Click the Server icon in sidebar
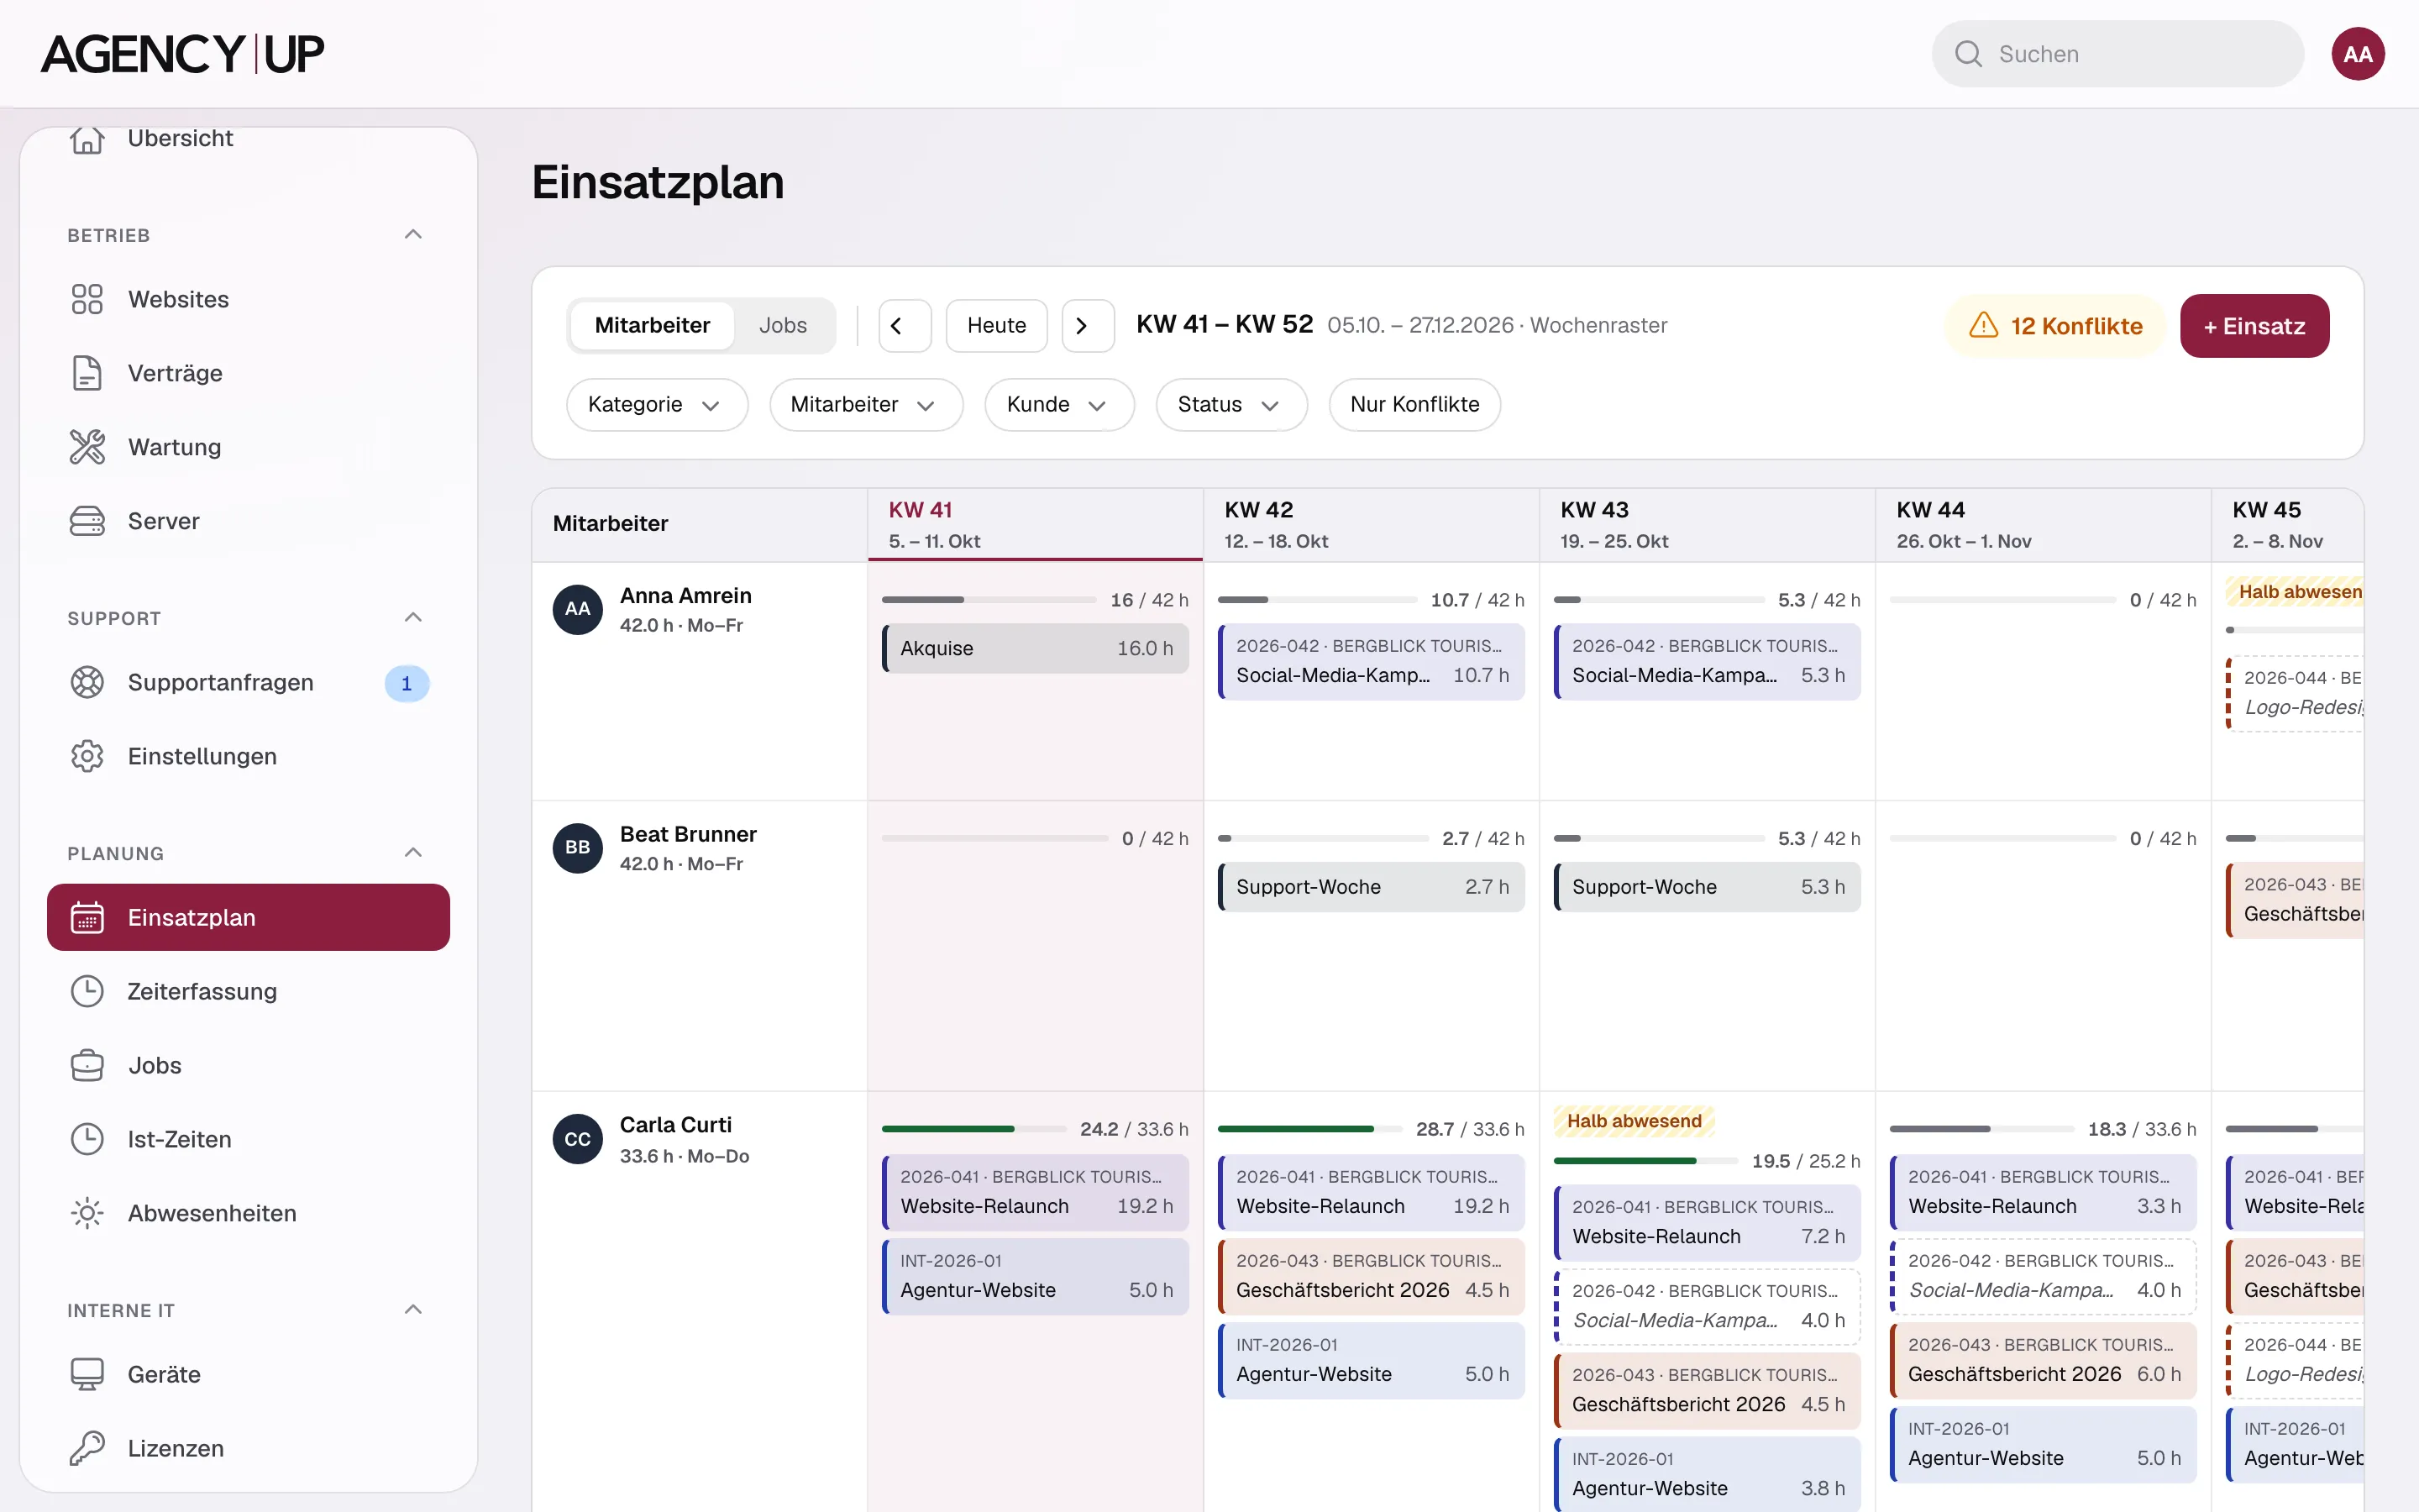 coord(87,521)
